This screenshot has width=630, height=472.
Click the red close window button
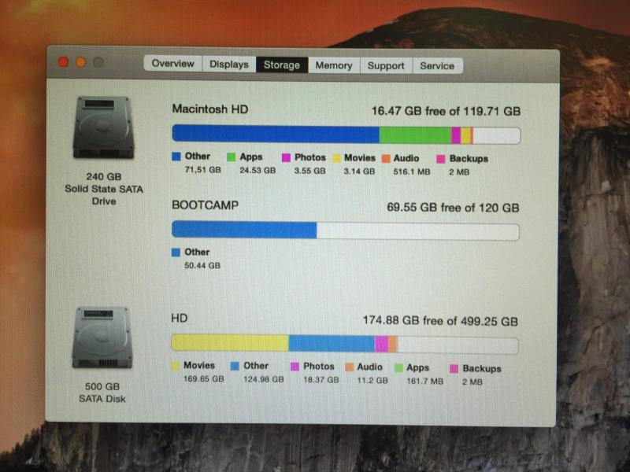[63, 62]
